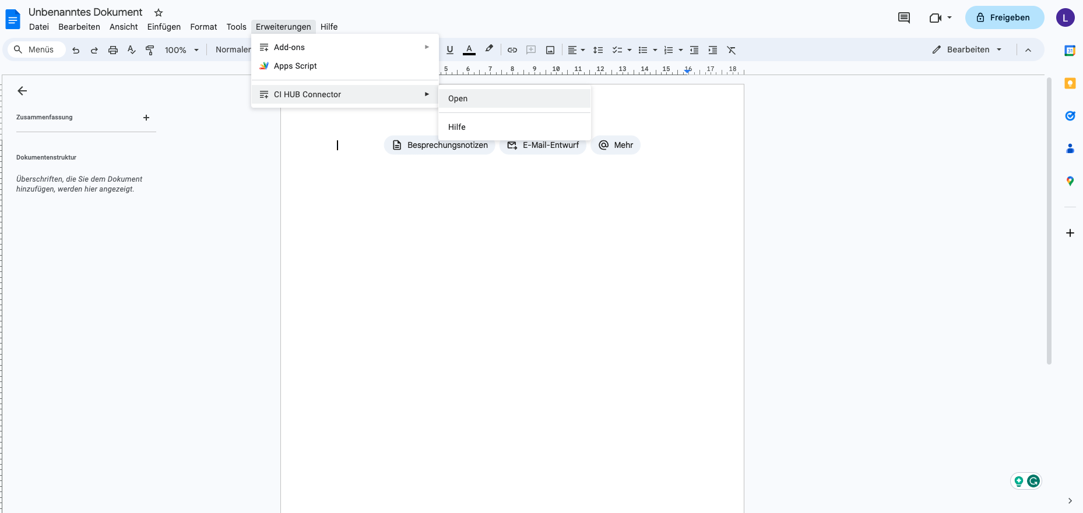Viewport: 1083px width, 513px height.
Task: Expand the Add-ons submenu
Action: point(344,47)
